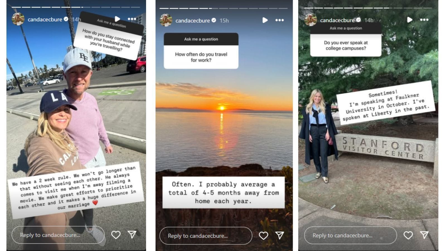The height and width of the screenshot is (251, 446).
Task: Play the sunset story posted 15h ago
Action: point(265,20)
